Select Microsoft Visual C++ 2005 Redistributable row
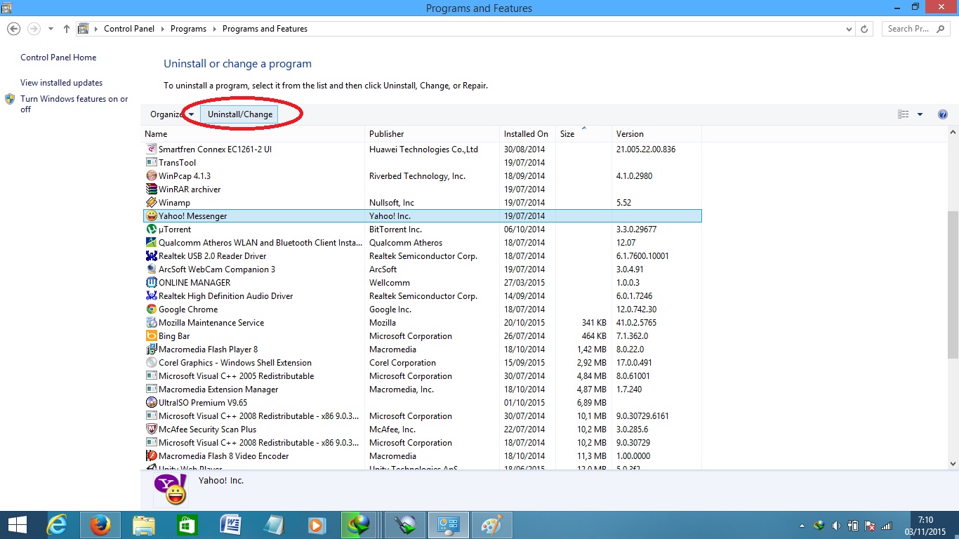 tap(422, 375)
